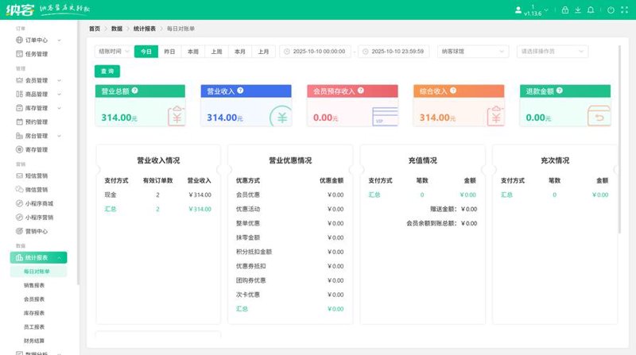Image resolution: width=636 pixels, height=355 pixels.
Task: Click the 营业总额 help question icon
Action: [134, 91]
